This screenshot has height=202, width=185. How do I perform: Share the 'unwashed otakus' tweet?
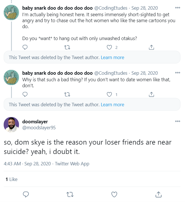151,47
